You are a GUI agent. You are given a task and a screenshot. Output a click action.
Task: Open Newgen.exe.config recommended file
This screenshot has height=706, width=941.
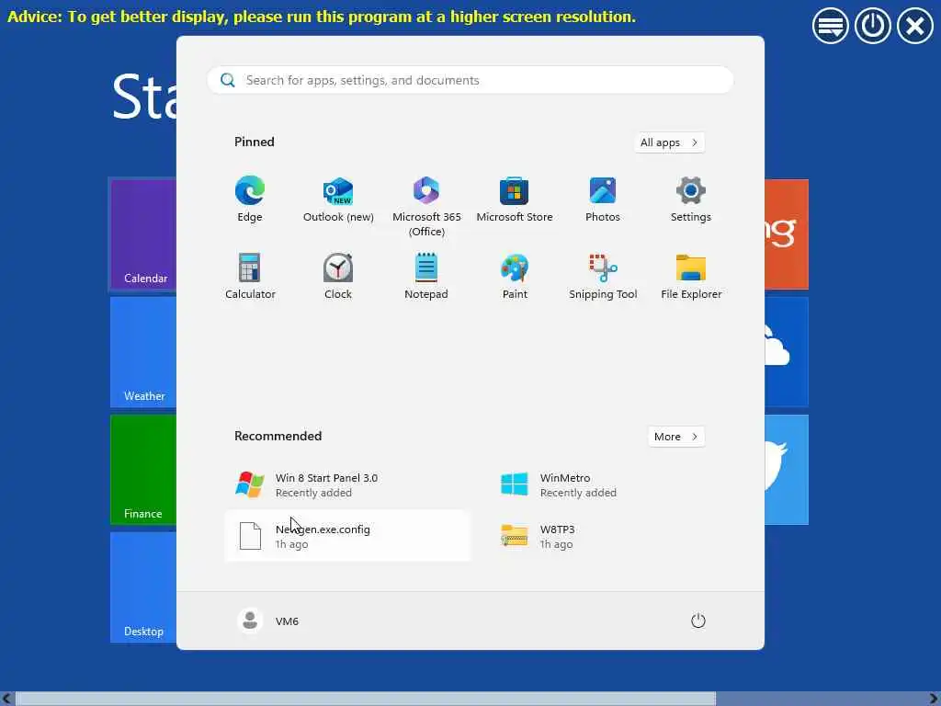pyautogui.click(x=346, y=536)
